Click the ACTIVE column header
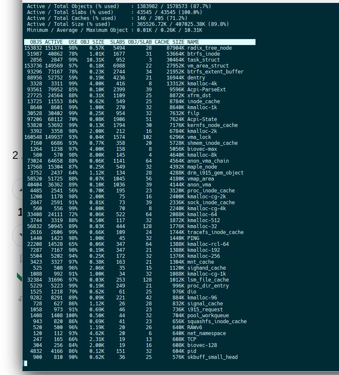This screenshot has width=339, height=375. (x=54, y=42)
